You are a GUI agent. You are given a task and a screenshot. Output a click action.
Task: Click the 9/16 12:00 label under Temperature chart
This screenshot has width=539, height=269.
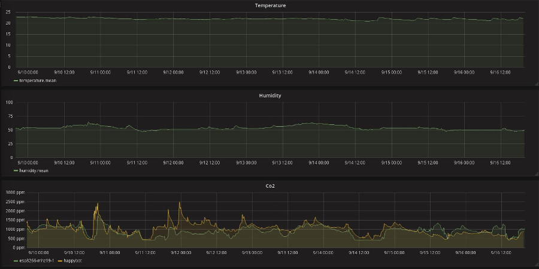pyautogui.click(x=501, y=72)
